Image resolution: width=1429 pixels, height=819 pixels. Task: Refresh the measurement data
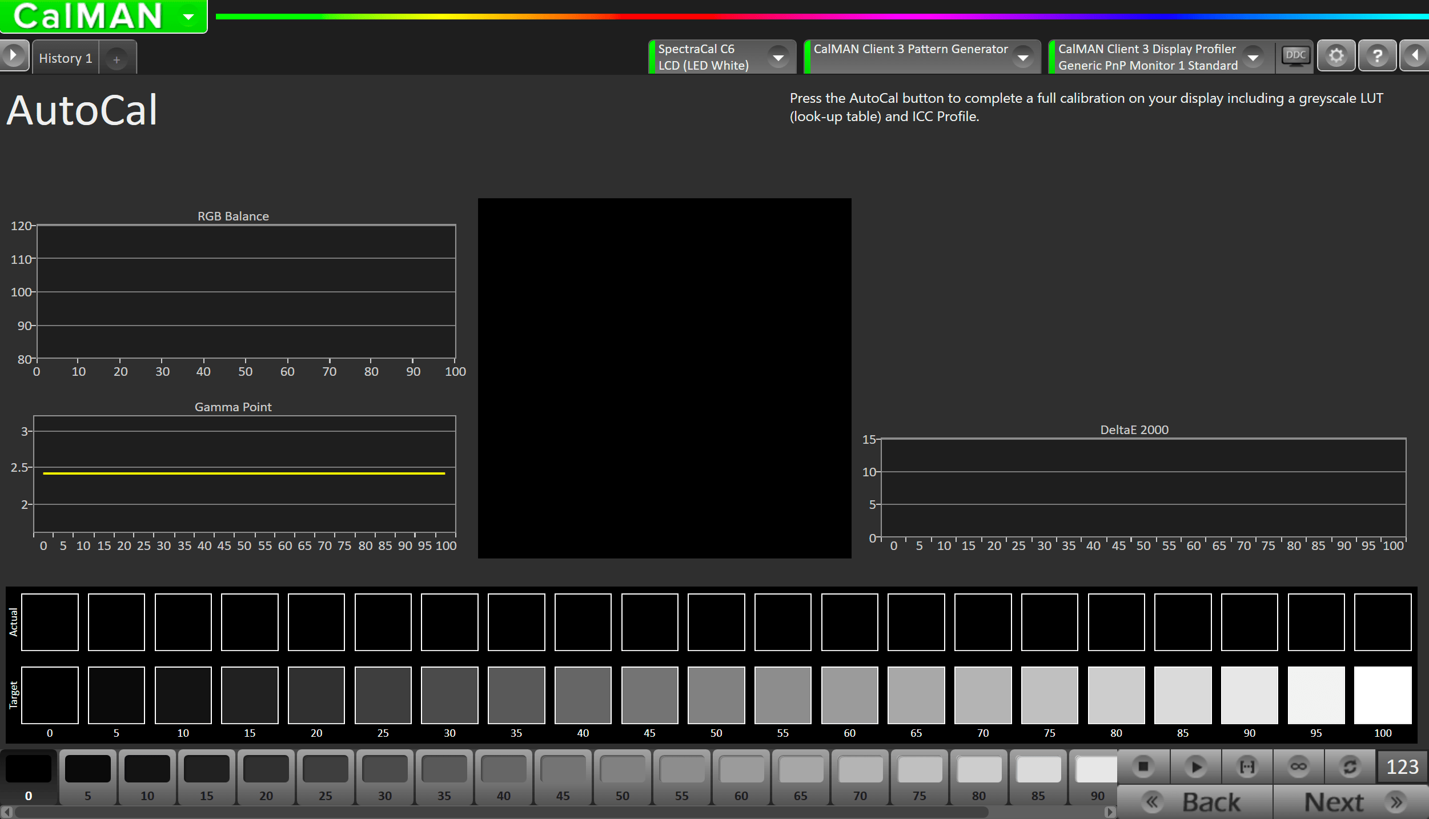[1349, 767]
